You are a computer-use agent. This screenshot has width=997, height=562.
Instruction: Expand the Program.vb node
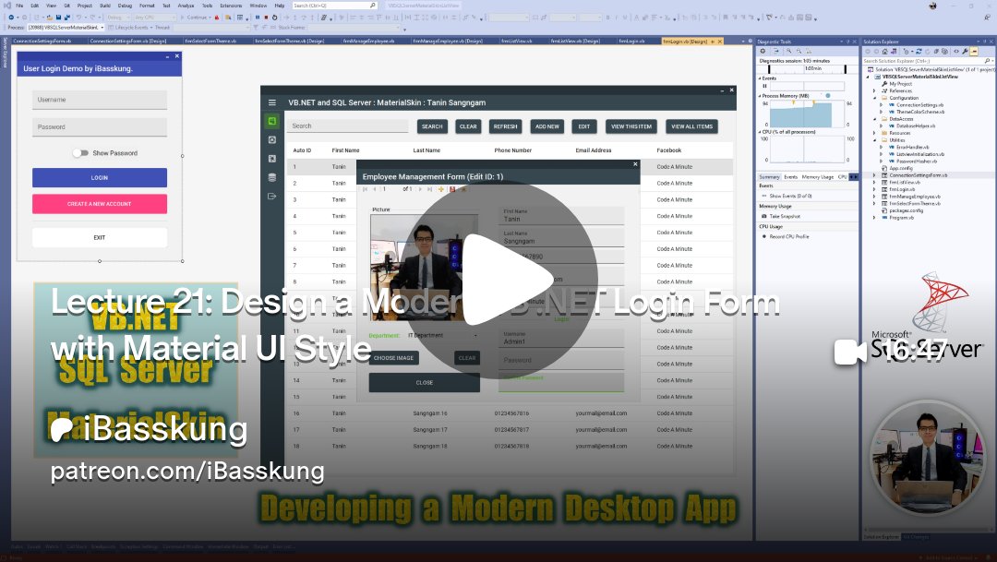[875, 218]
